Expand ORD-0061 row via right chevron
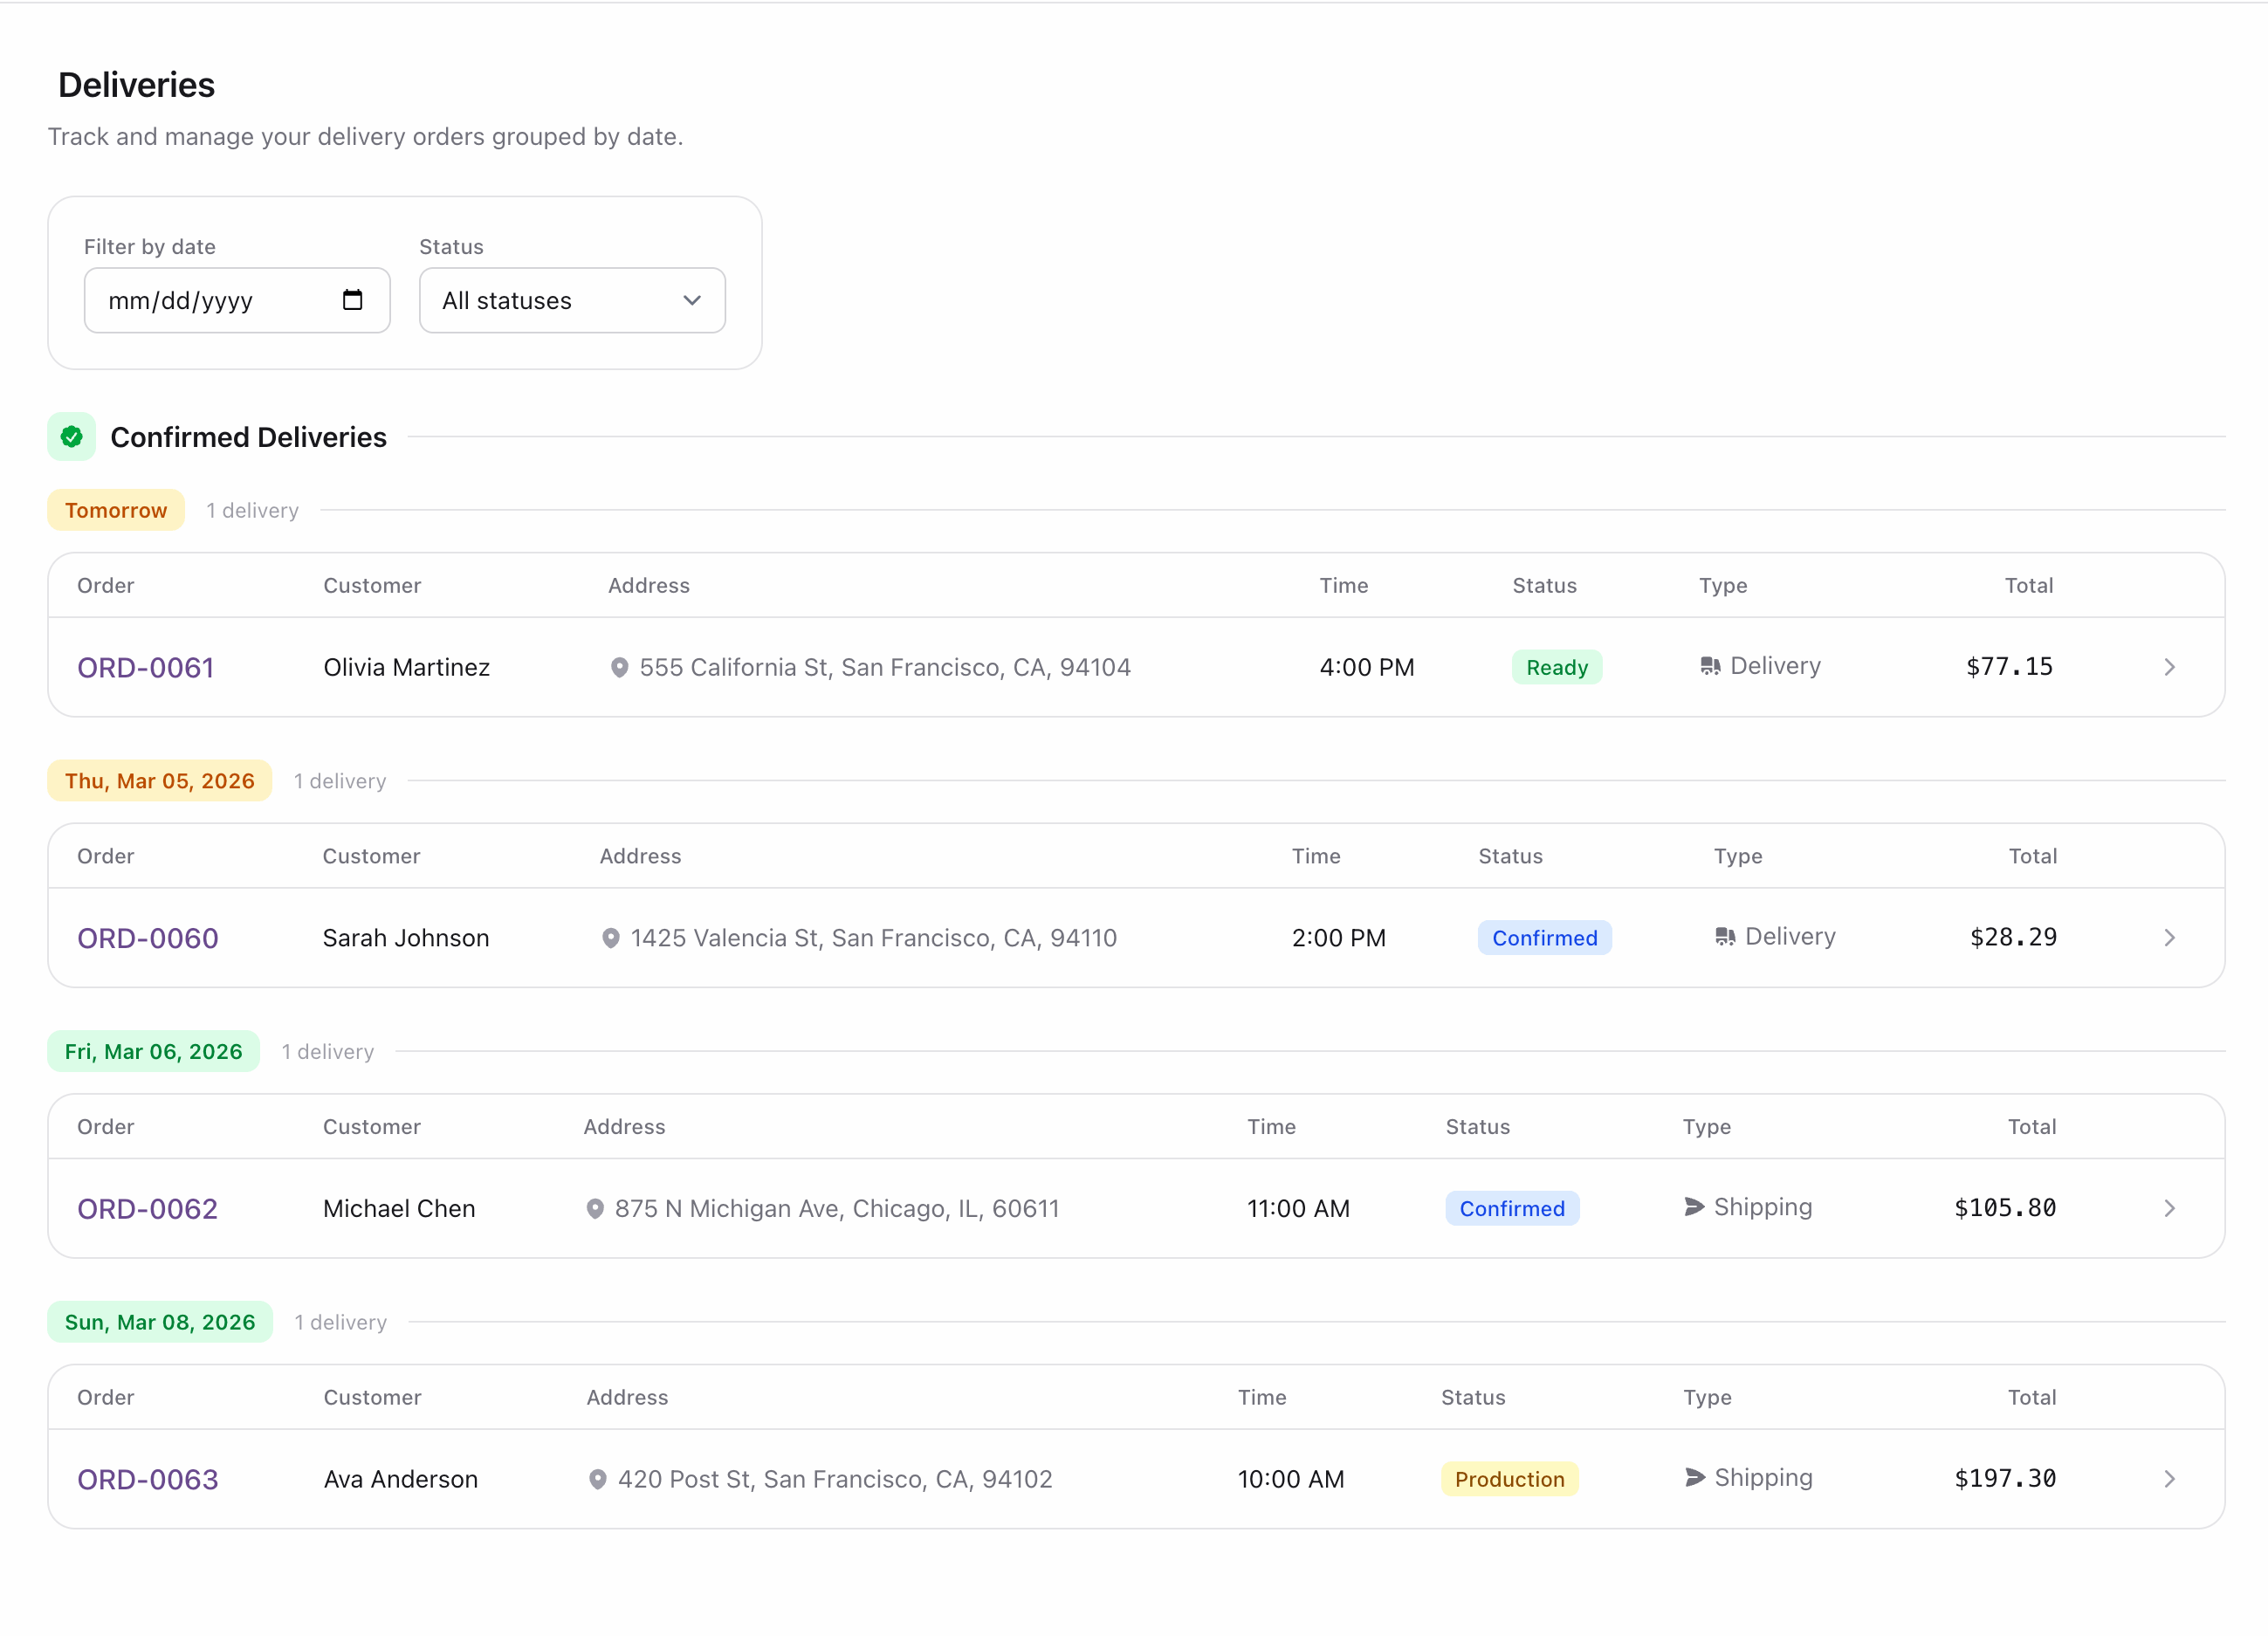The height and width of the screenshot is (1636, 2268). pyautogui.click(x=2170, y=666)
